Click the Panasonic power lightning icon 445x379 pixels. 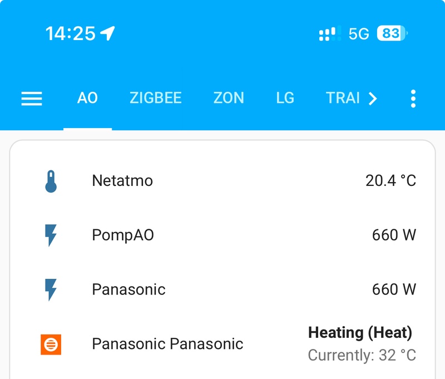click(51, 289)
